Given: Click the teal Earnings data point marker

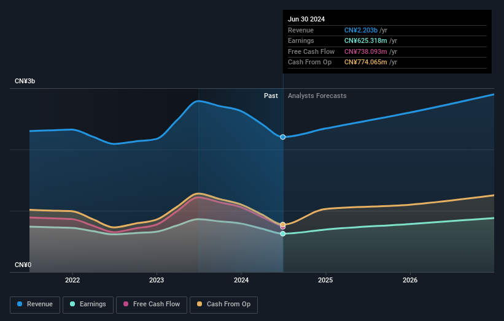Looking at the screenshot, I should pyautogui.click(x=283, y=234).
